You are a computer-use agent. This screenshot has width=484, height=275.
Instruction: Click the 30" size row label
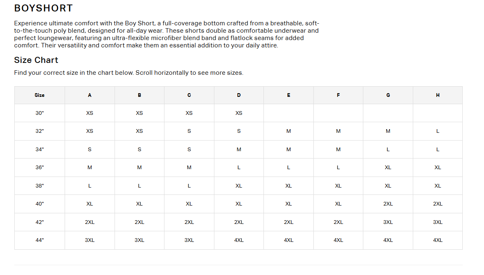pos(40,113)
